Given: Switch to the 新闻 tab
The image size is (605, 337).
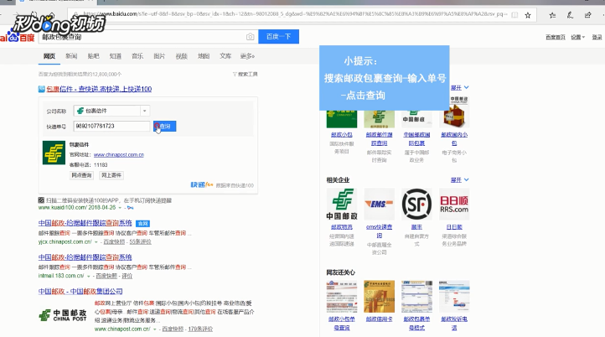Looking at the screenshot, I should pyautogui.click(x=71, y=56).
